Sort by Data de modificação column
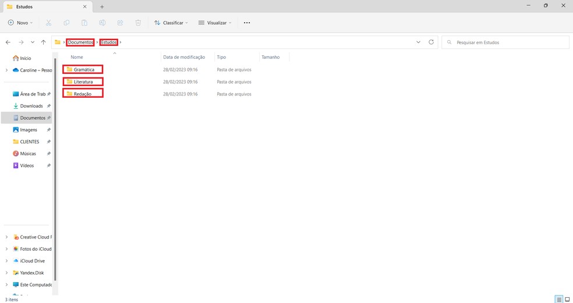 pos(184,58)
